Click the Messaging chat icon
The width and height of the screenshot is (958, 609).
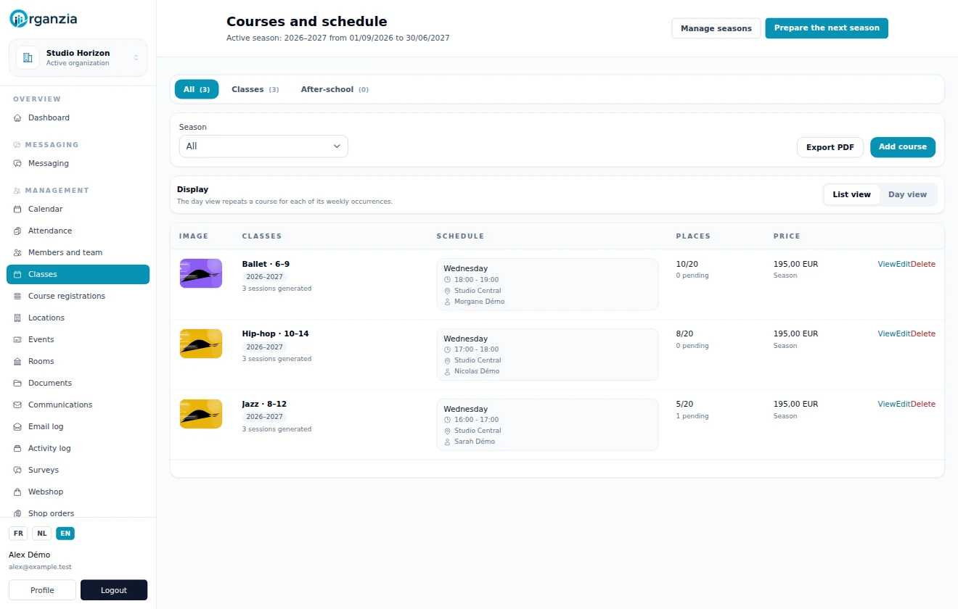pyautogui.click(x=17, y=163)
